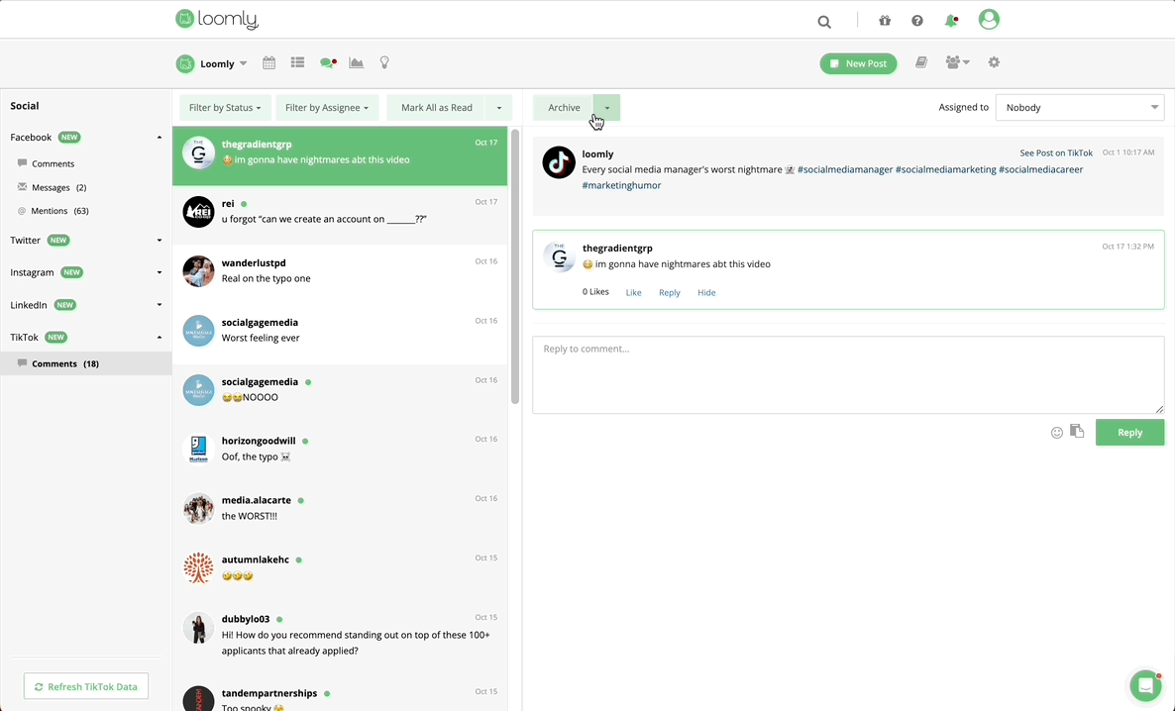
Task: Click the library book icon
Action: [x=920, y=62]
